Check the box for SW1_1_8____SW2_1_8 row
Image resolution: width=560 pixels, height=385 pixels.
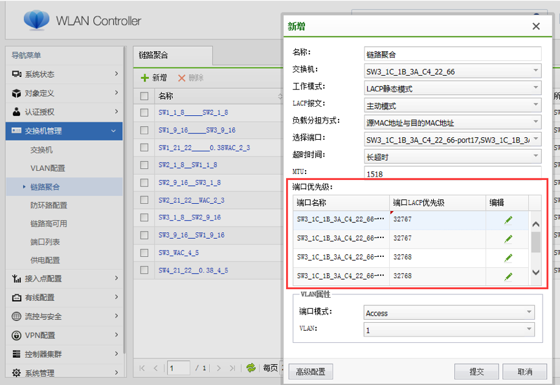(x=144, y=113)
